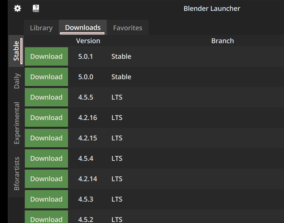Image resolution: width=284 pixels, height=223 pixels.
Task: Sort list by Branch column header
Action: click(x=222, y=41)
